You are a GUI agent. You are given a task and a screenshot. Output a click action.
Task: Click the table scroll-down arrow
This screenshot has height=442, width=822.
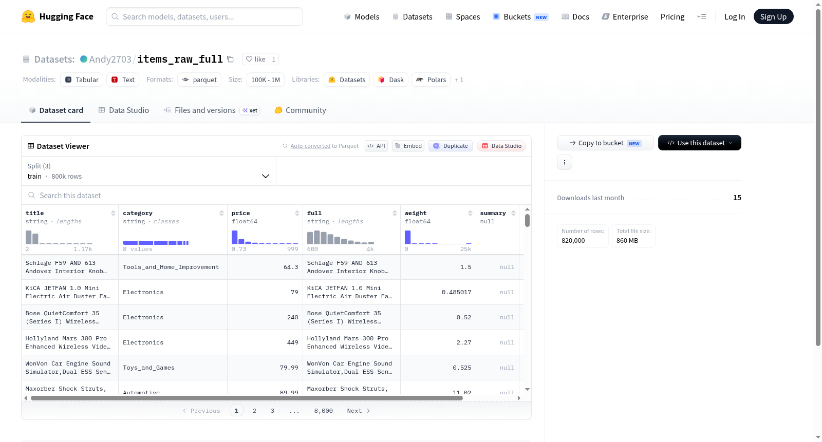click(527, 390)
